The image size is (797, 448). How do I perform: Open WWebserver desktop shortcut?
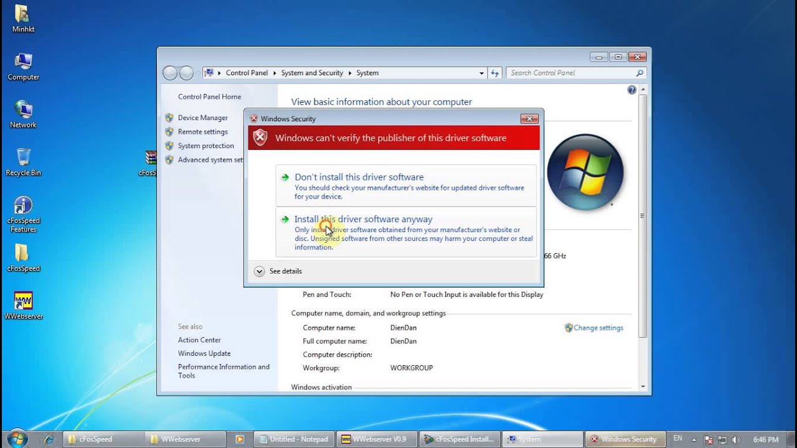pos(23,306)
